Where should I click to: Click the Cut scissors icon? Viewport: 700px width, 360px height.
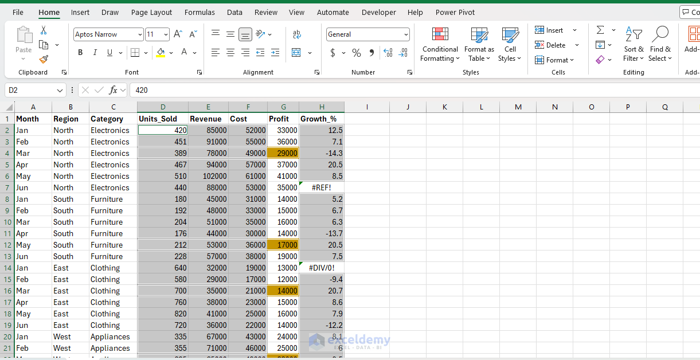point(44,30)
